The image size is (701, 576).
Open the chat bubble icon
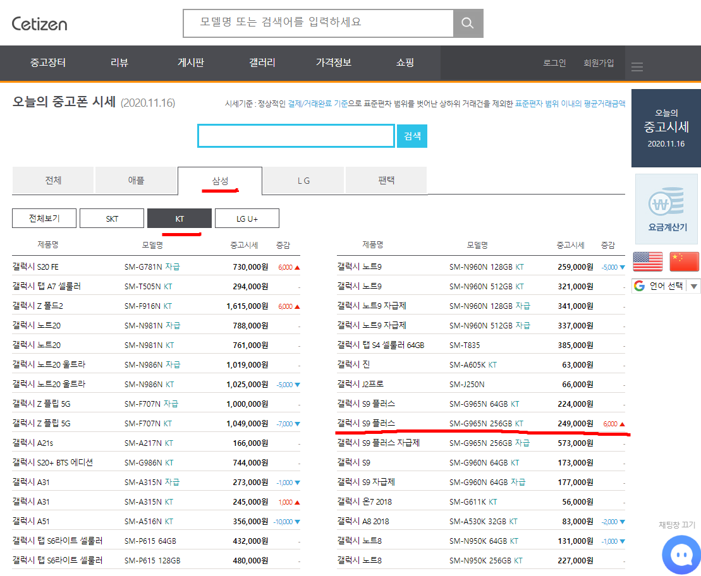[x=681, y=555]
